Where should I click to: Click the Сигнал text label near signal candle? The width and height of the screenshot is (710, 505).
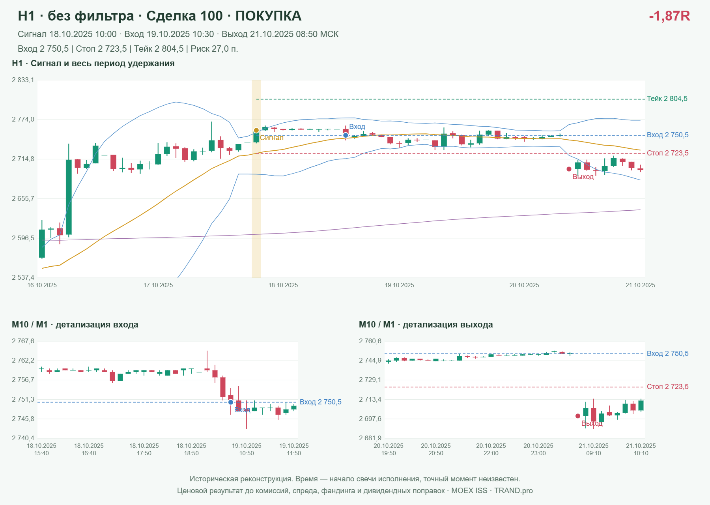tap(272, 138)
